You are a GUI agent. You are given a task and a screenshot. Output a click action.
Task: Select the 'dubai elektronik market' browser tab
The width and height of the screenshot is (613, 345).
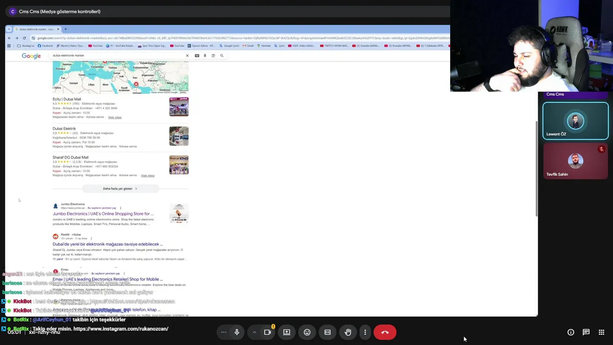(37, 29)
